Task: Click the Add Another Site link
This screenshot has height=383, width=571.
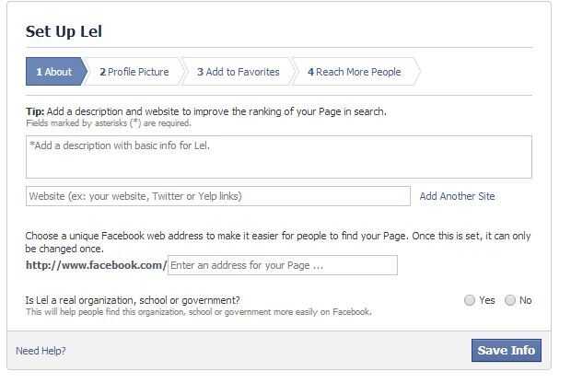Action: [x=457, y=196]
